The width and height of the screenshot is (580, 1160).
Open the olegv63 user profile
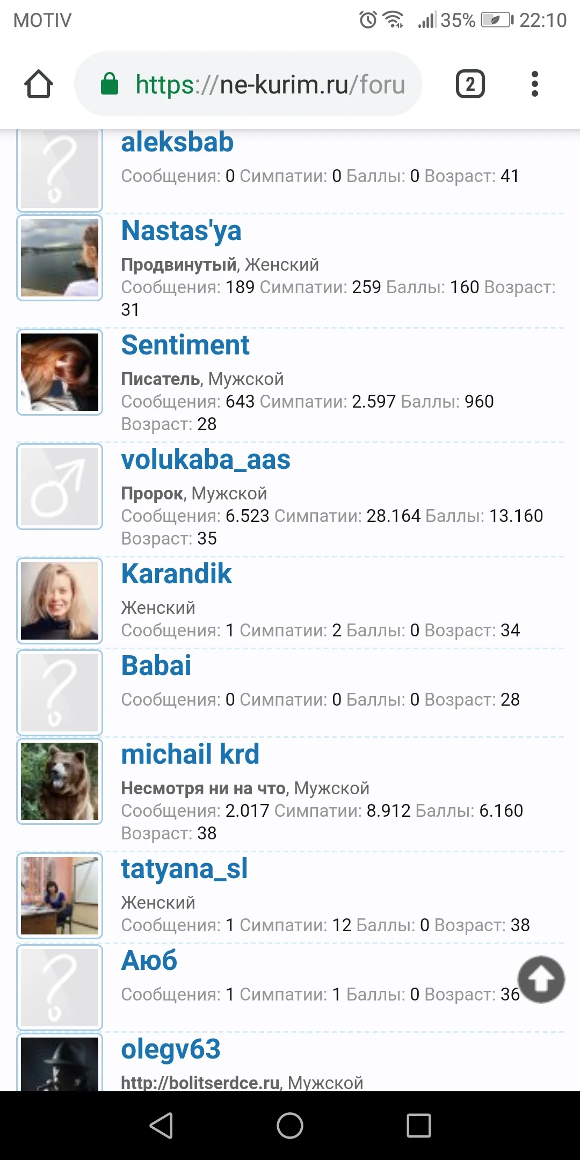point(171,1049)
